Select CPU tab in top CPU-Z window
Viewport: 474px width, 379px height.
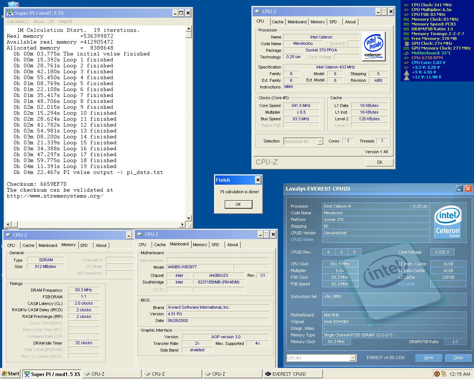(x=260, y=21)
